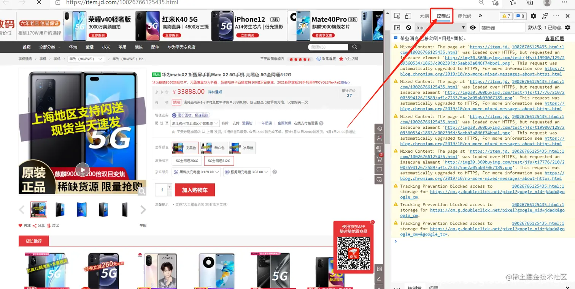This screenshot has height=289, width=575.
Task: Select the 亮黑色 color option
Action: (185, 148)
